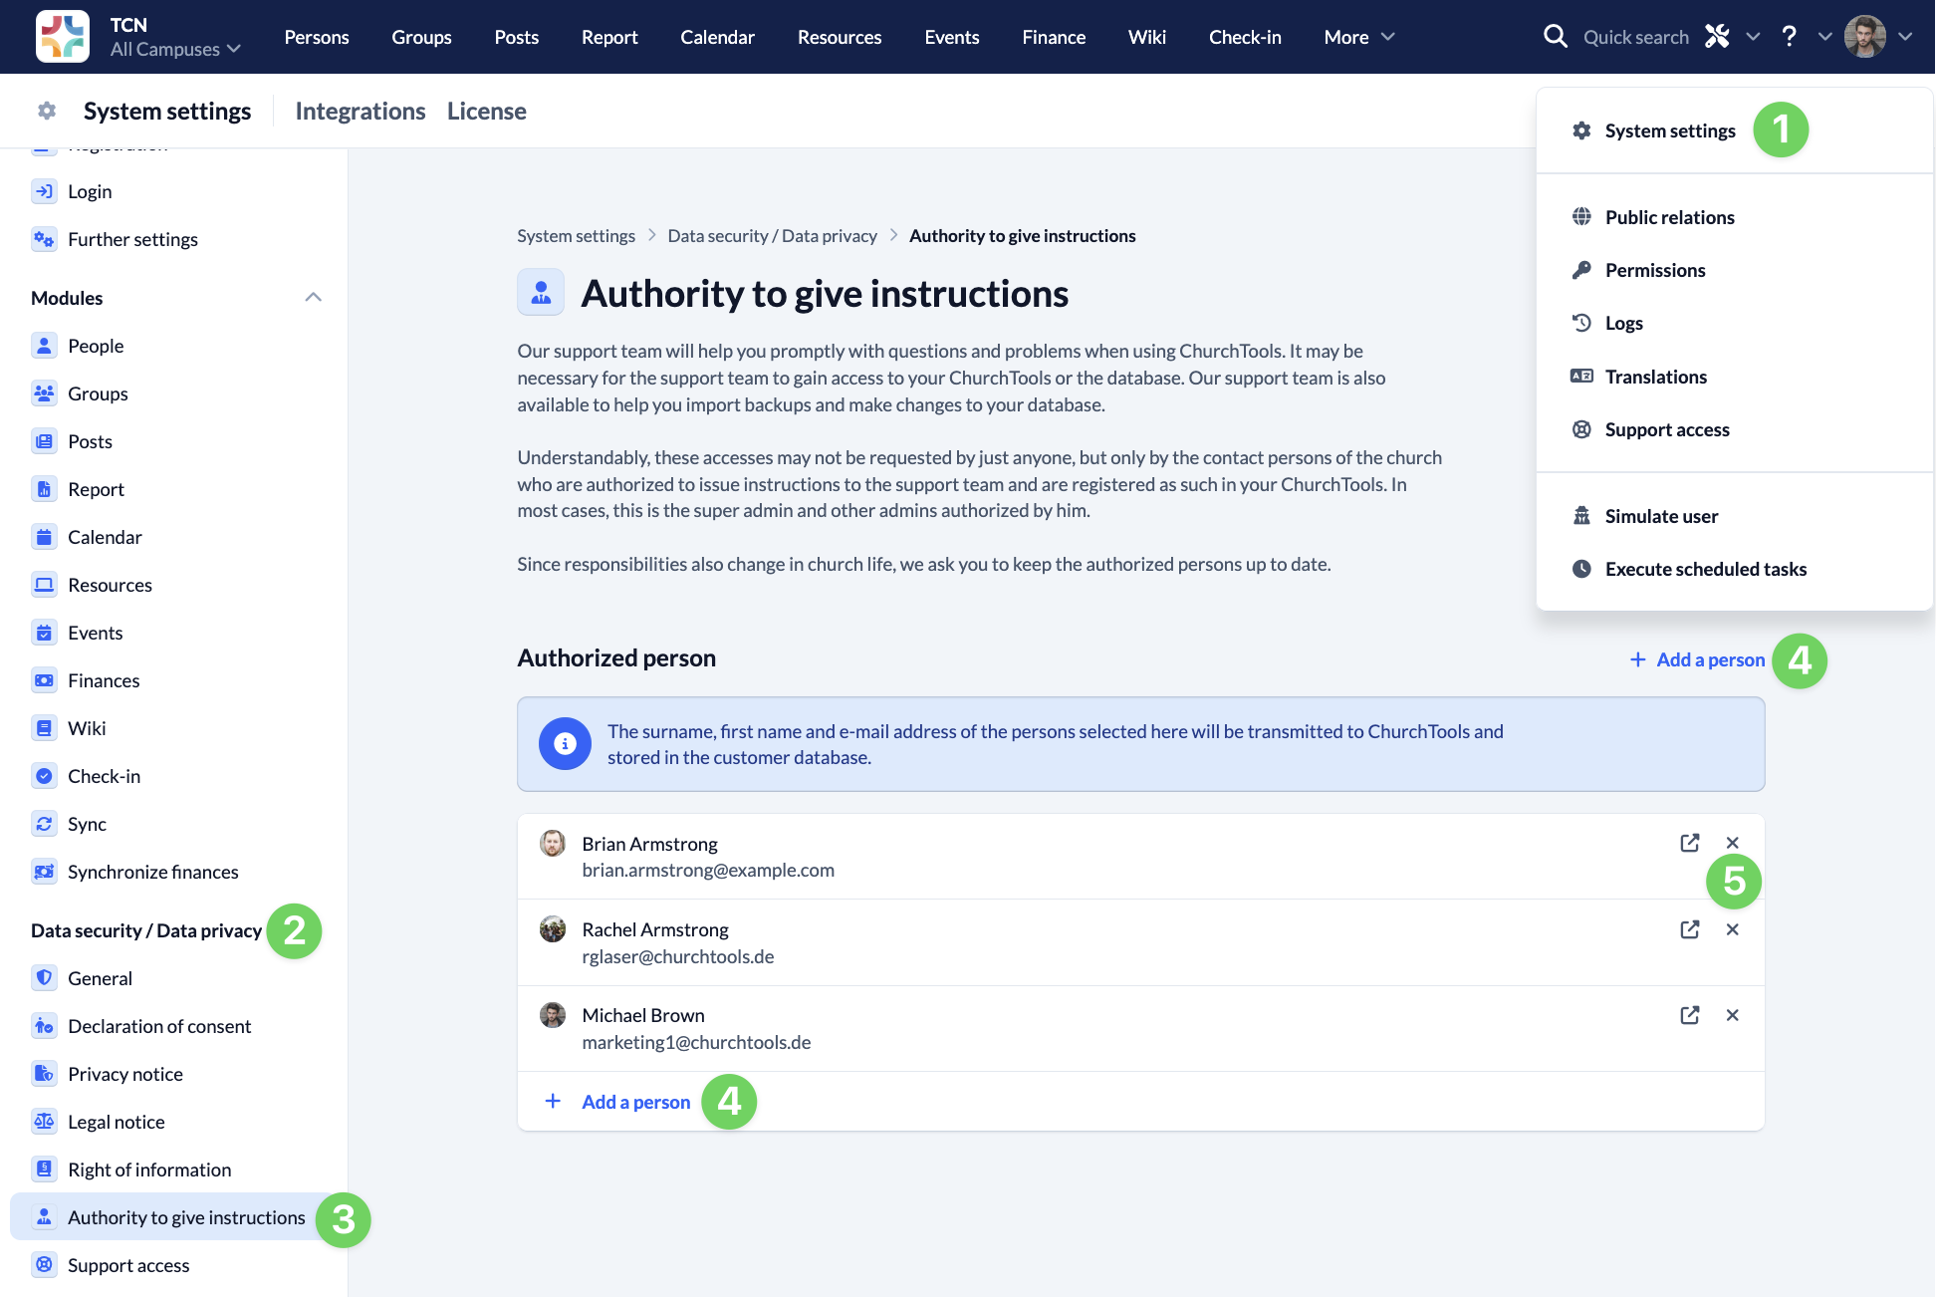Switch to the Integrations tab
This screenshot has width=1936, height=1297.
pos(360,112)
